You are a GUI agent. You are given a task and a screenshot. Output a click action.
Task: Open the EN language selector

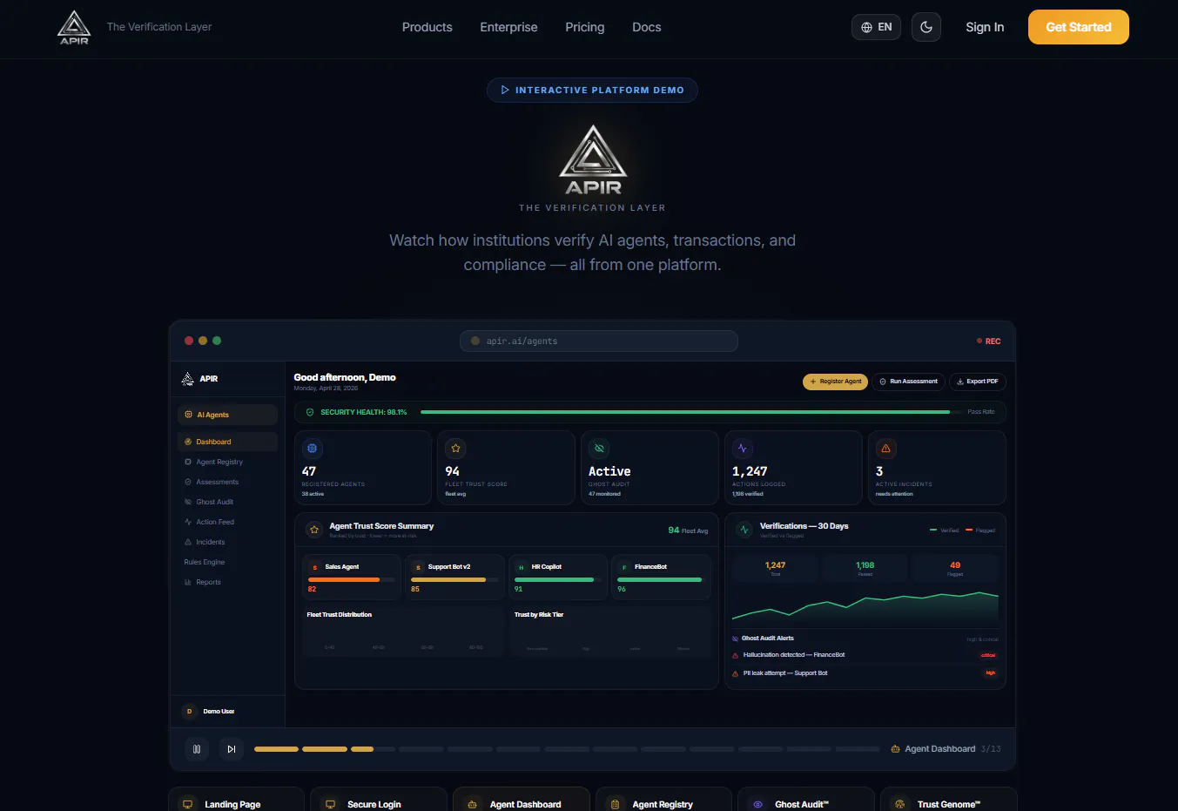(x=876, y=27)
